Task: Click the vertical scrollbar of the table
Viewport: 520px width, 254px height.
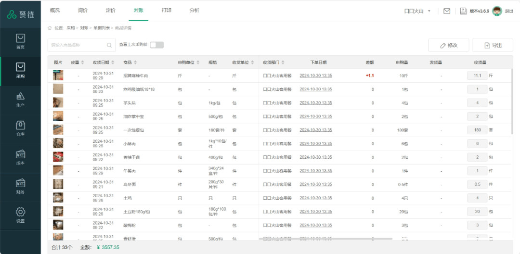Action: pos(513,101)
